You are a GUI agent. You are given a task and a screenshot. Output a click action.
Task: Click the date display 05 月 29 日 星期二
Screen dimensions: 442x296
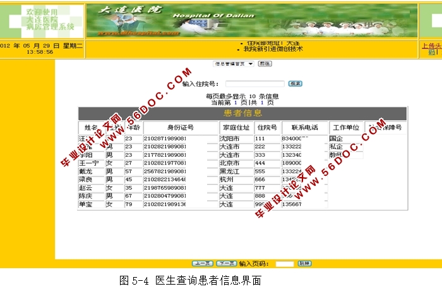[x=53, y=46]
